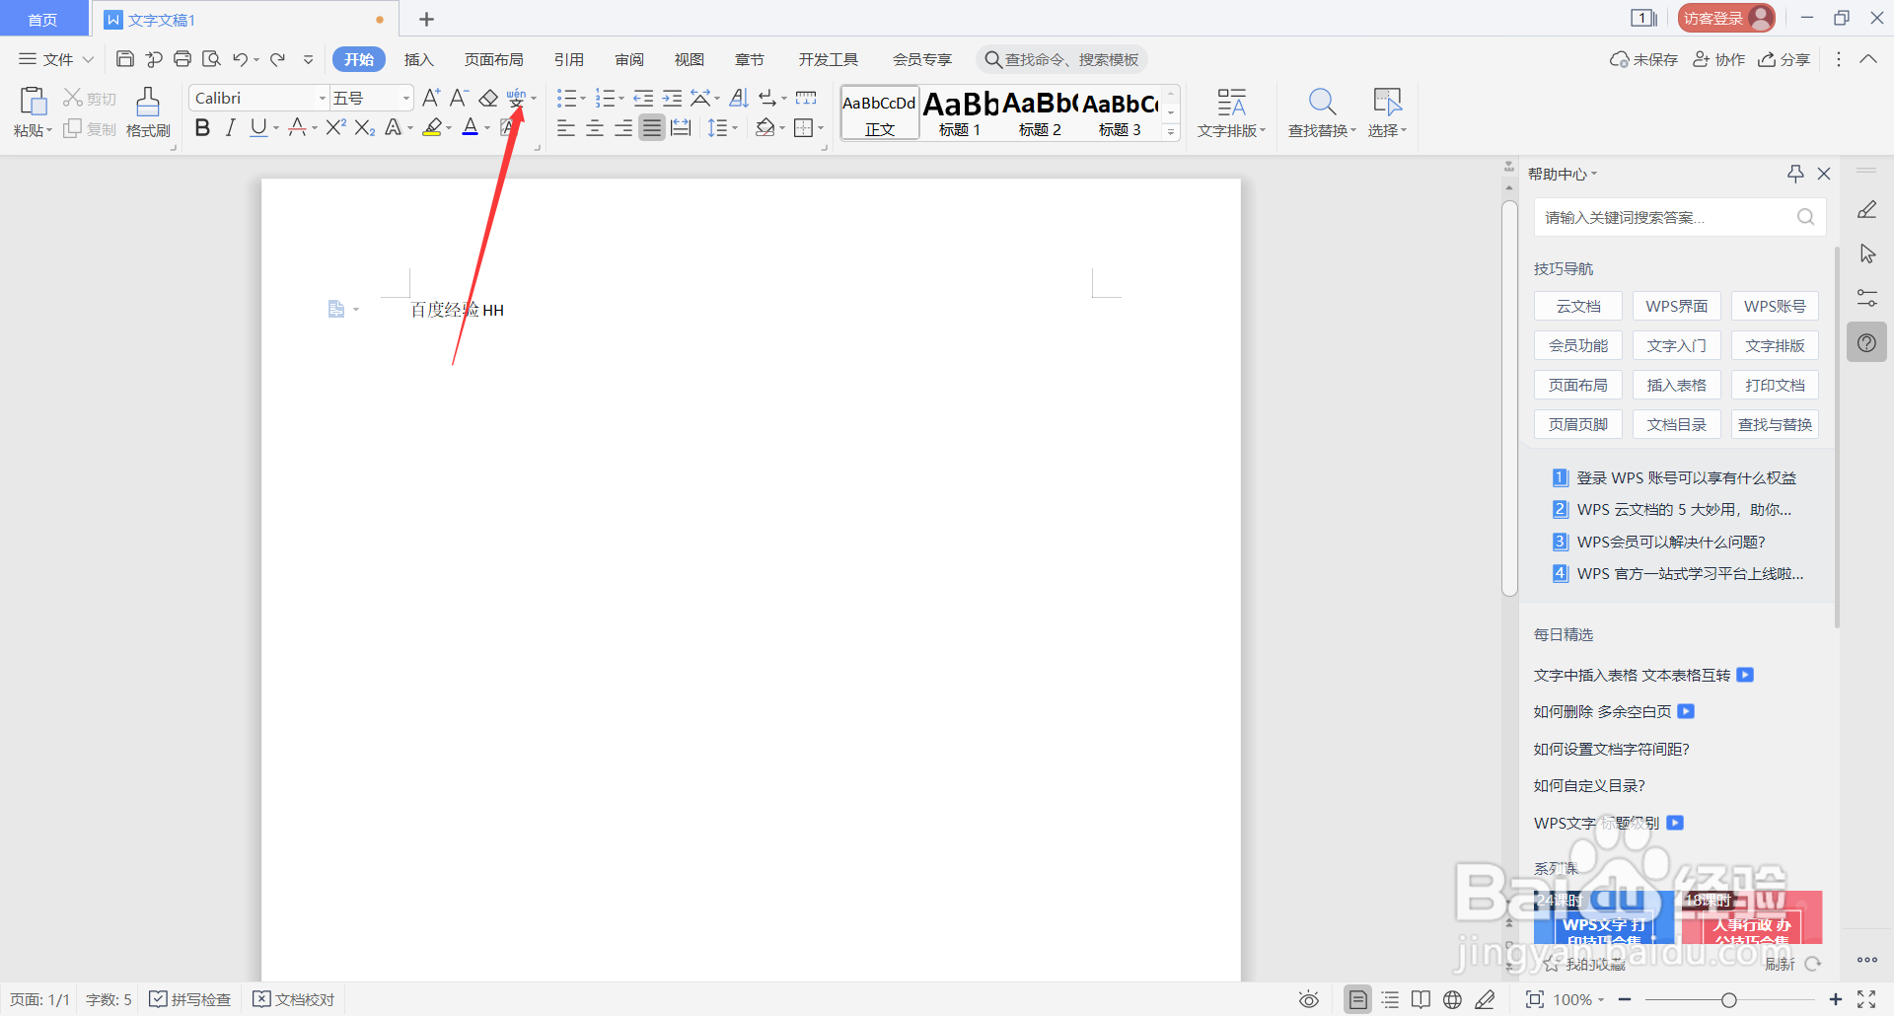Open the 引用 ribbon tab
The height and width of the screenshot is (1016, 1894).
[x=569, y=59]
